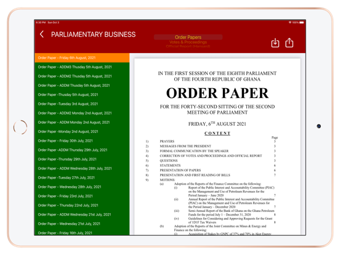
Task: Open Order Paper -Tuesday 3rd August, 2021
Action: click(82, 104)
